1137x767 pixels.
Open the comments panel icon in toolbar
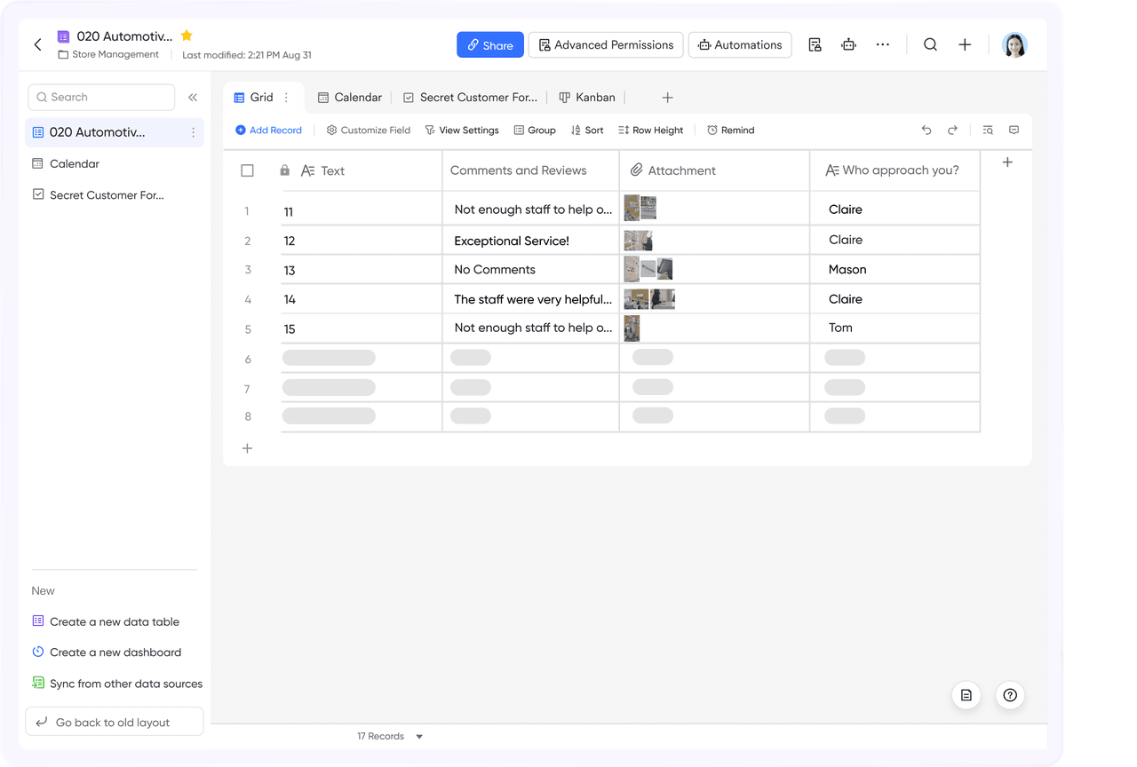click(1014, 130)
